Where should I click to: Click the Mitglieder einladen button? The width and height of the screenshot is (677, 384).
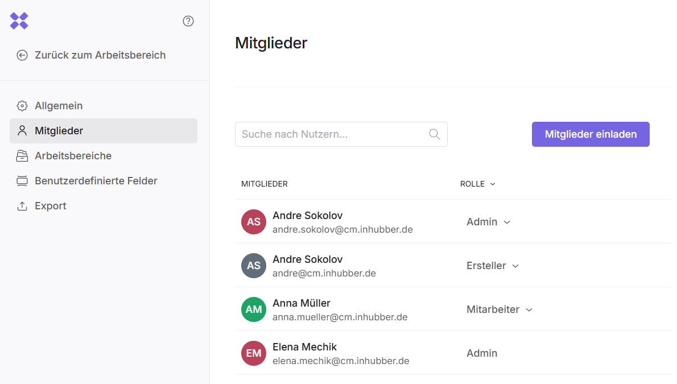590,134
